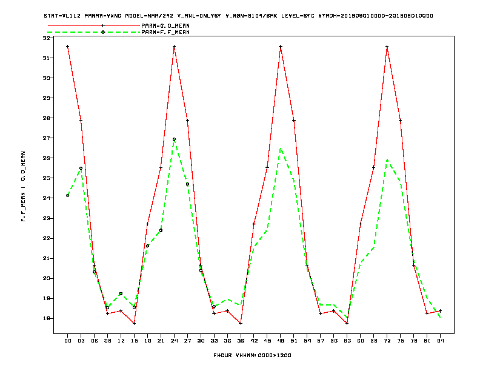Click the green circle marker at hour 03

tap(81, 168)
